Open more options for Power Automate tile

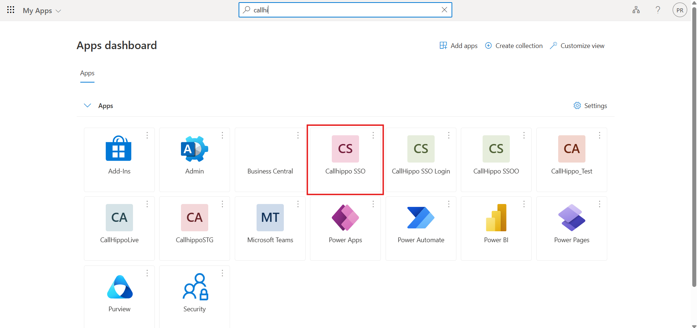tap(449, 204)
